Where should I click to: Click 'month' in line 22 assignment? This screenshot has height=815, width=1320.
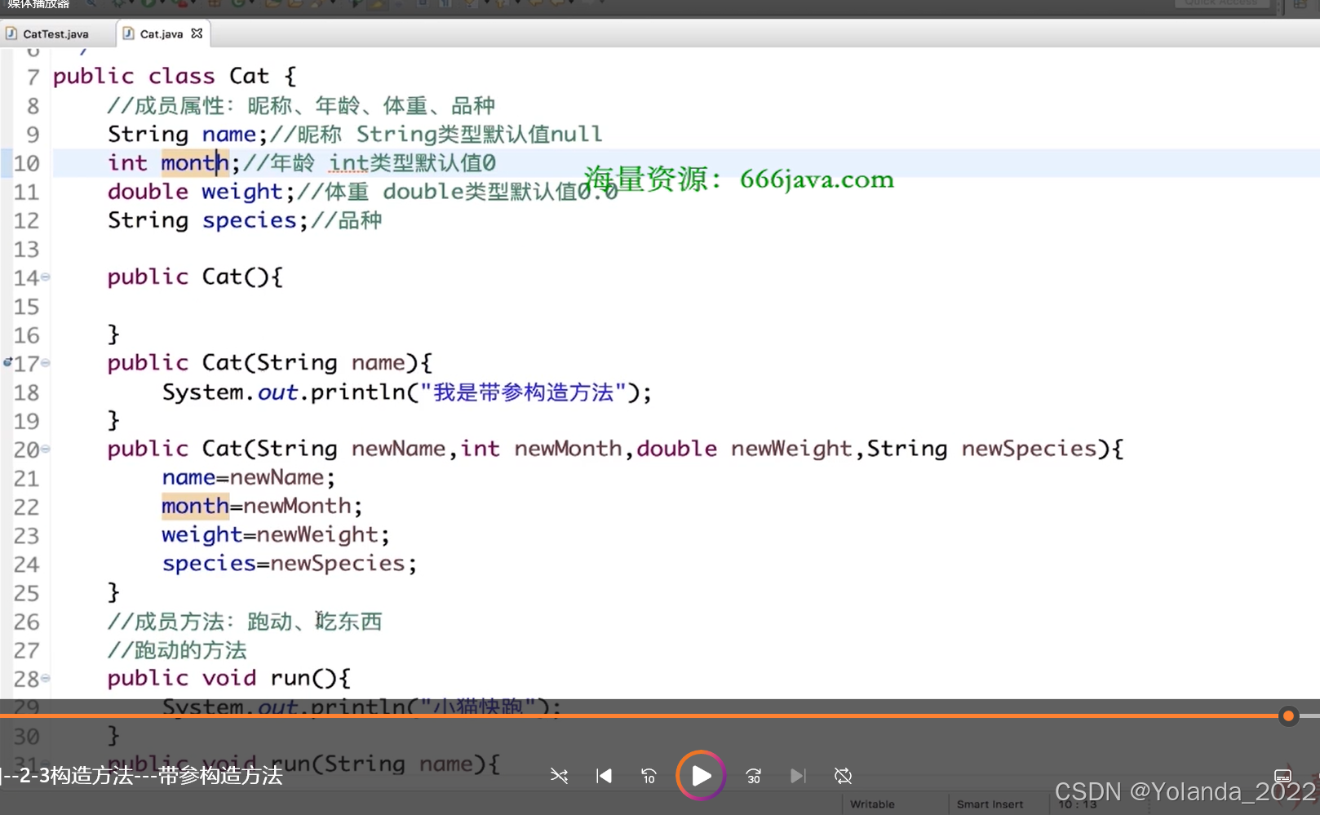click(195, 506)
